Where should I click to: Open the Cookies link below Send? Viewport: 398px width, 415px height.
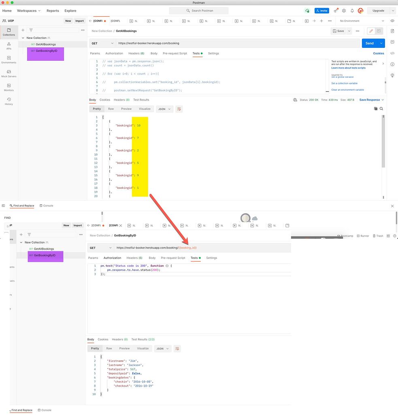(378, 53)
